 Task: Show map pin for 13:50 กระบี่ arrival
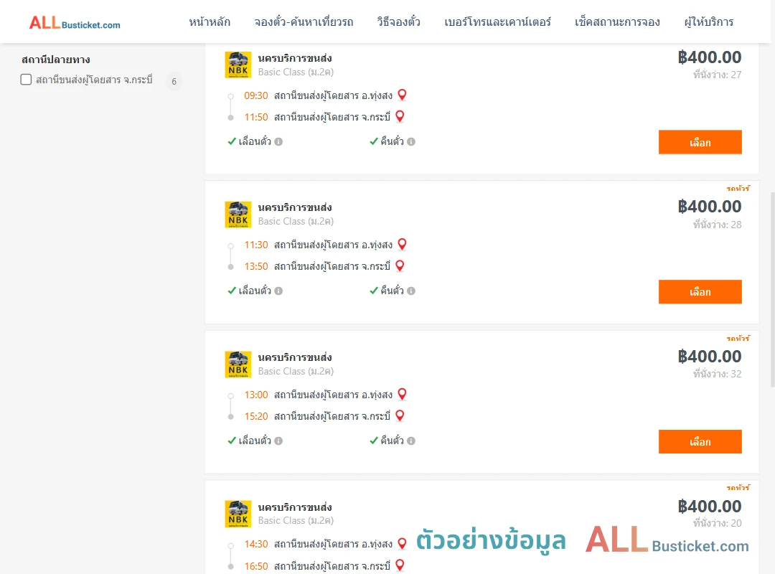coord(400,266)
